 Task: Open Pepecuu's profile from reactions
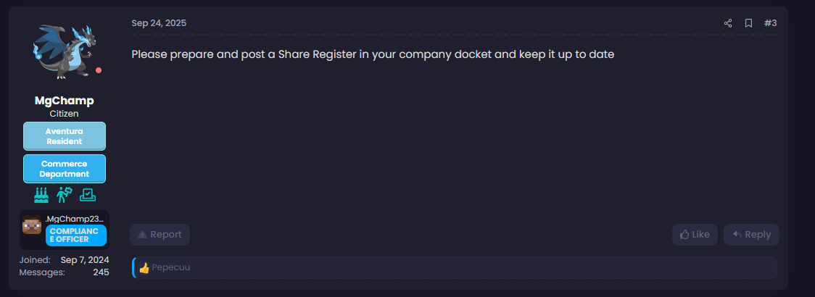tap(171, 268)
